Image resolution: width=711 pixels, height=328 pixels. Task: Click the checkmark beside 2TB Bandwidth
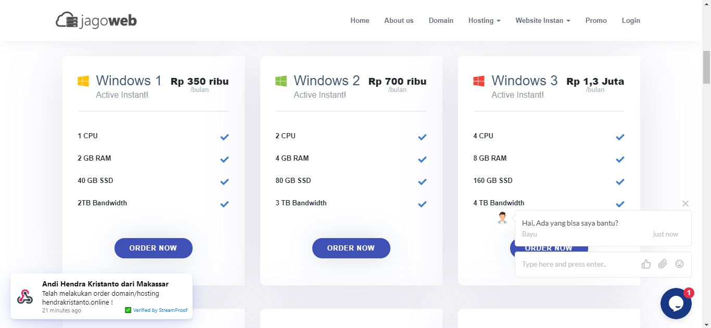[224, 204]
